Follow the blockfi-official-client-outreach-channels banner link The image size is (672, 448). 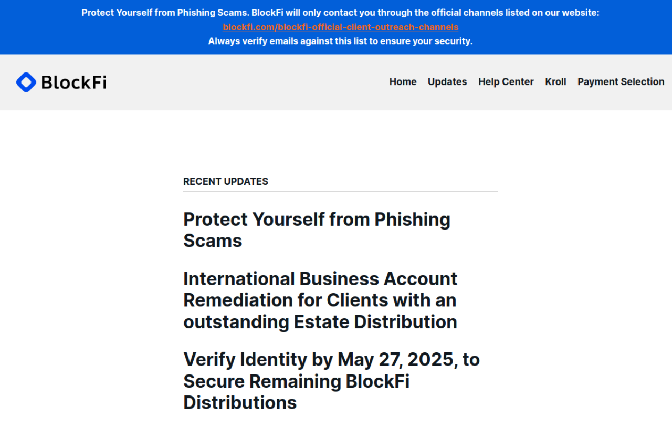tap(340, 27)
